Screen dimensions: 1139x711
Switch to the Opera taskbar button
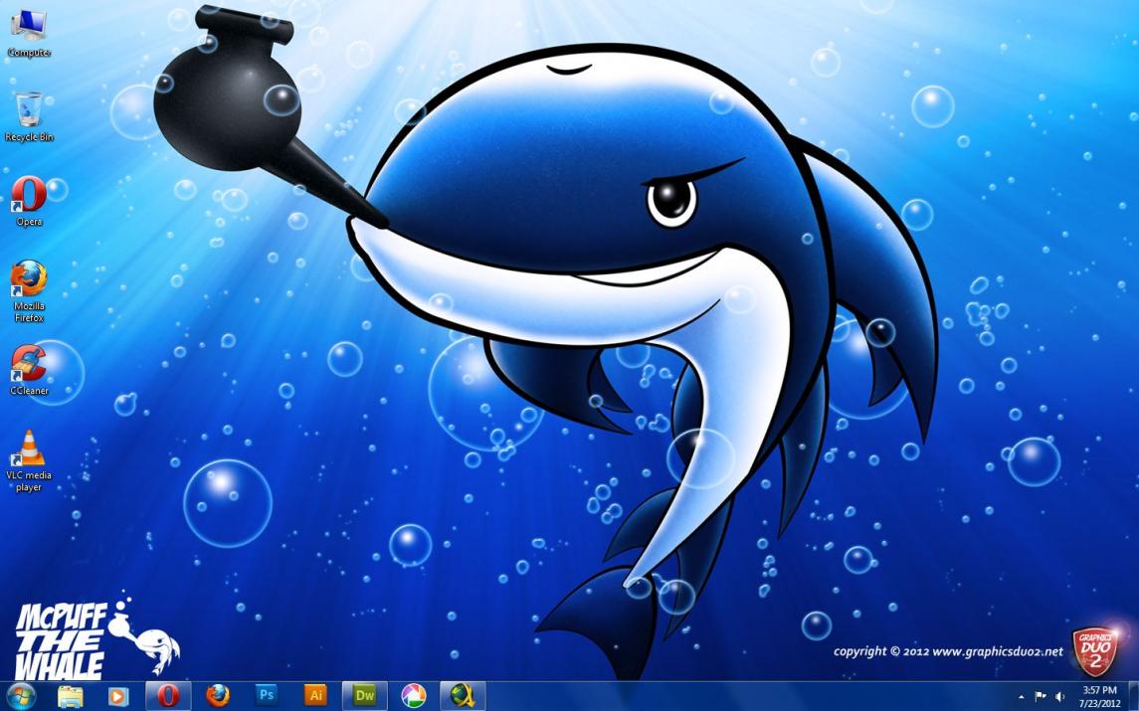[168, 696]
